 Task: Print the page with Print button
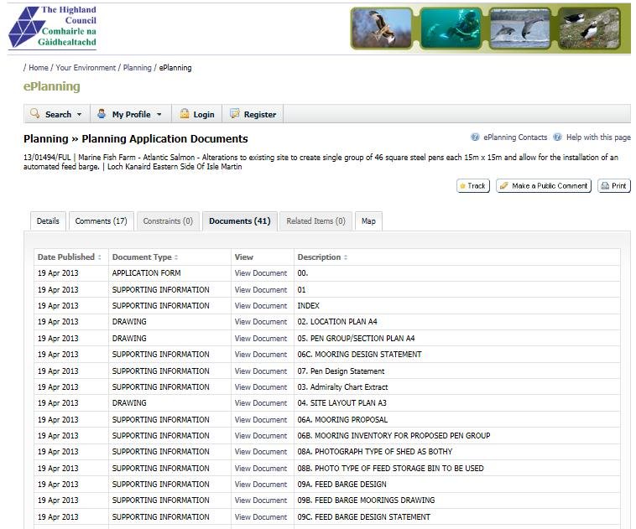coord(613,186)
